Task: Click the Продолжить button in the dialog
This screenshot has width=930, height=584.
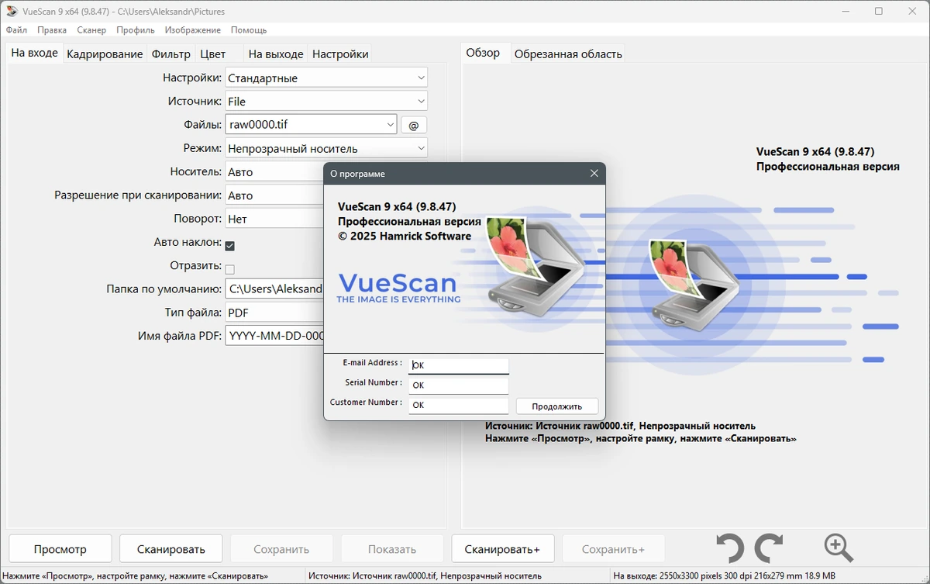Action: [557, 406]
